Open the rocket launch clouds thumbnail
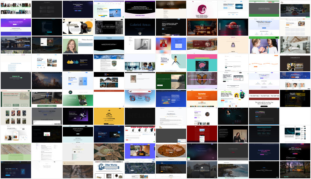311x179 pixels. (x=47, y=80)
